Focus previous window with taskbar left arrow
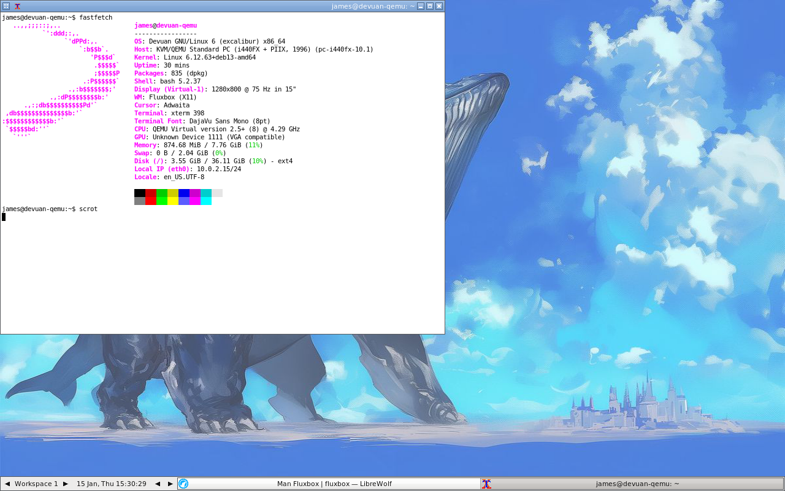 [x=158, y=484]
